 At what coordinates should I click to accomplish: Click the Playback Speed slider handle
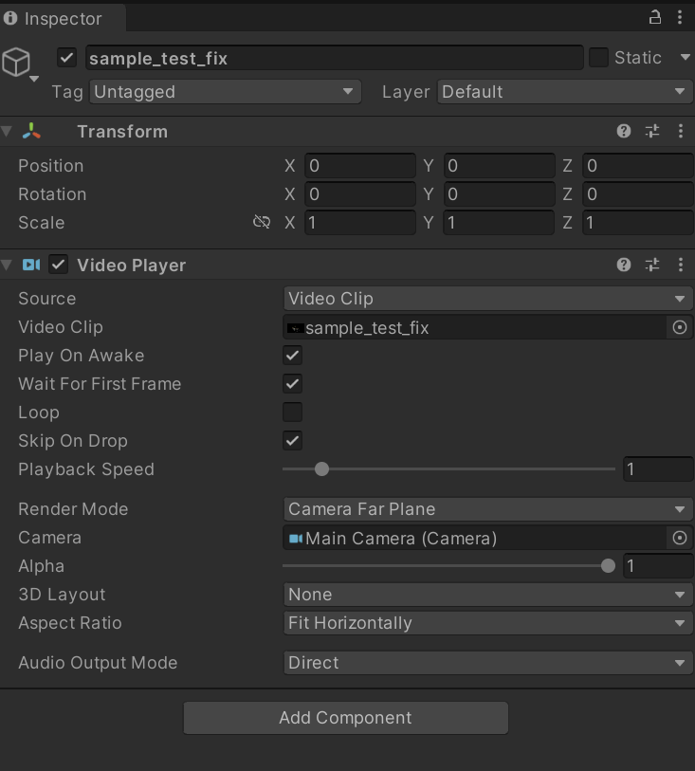[321, 469]
